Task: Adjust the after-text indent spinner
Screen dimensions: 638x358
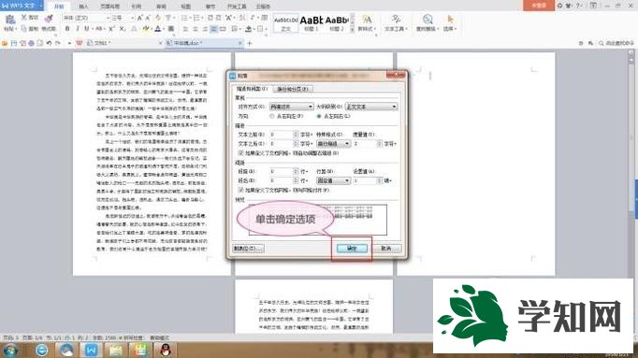Action: coord(296,144)
